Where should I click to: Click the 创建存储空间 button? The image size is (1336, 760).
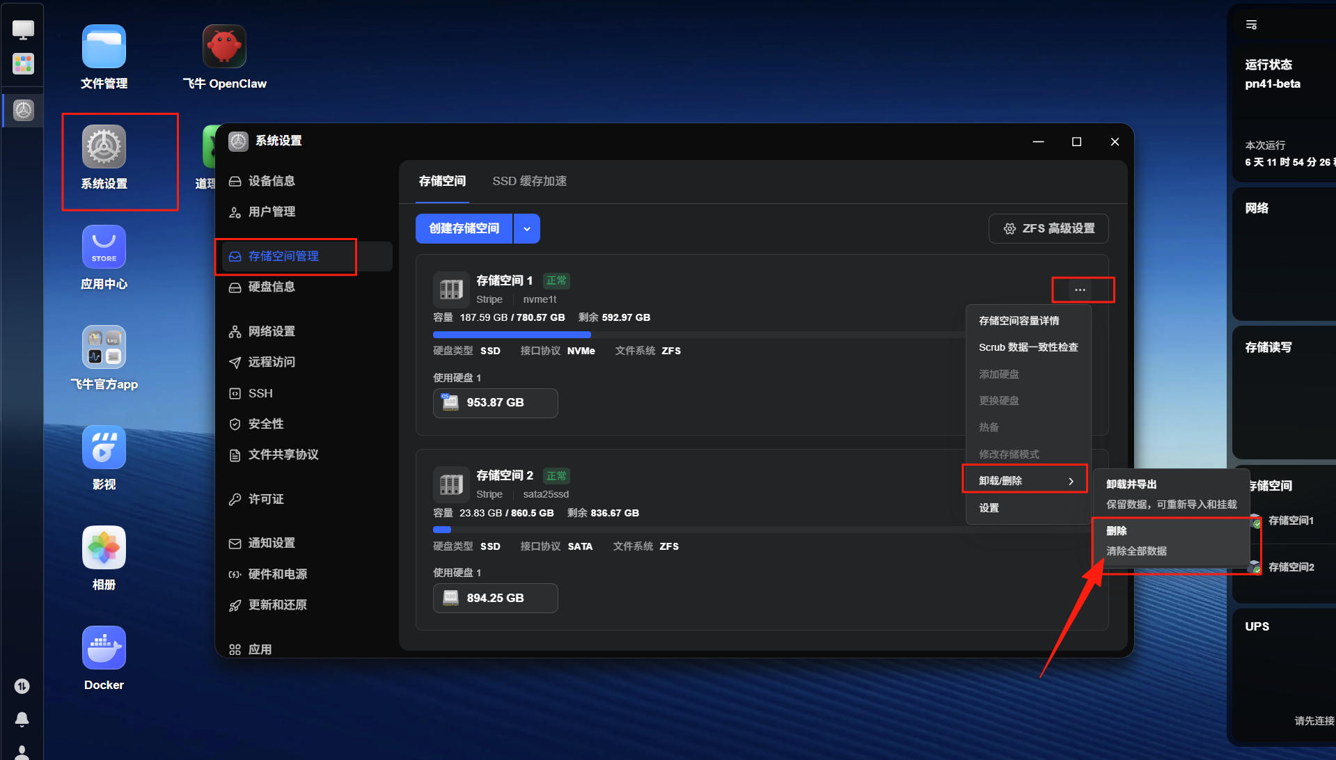click(464, 228)
